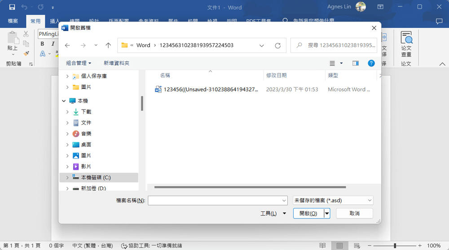Screen dimensions: 449x250
Task: Sort by 修改日期 column header
Action: click(276, 75)
